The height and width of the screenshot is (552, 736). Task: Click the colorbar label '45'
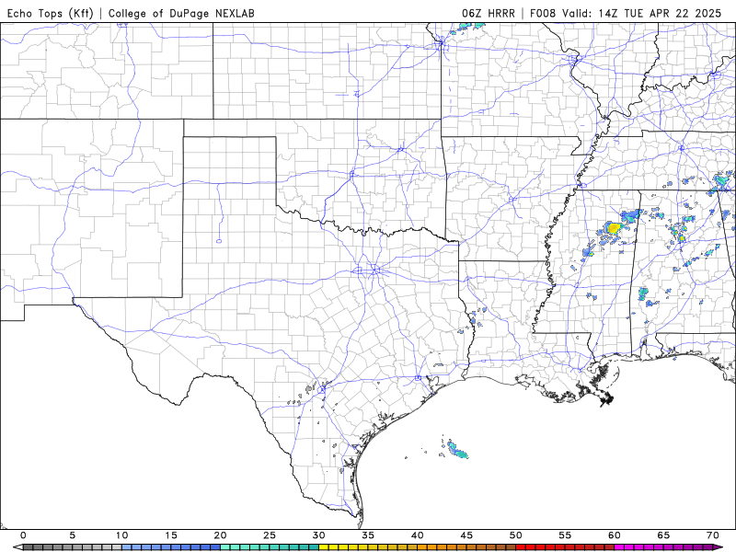[x=466, y=535]
